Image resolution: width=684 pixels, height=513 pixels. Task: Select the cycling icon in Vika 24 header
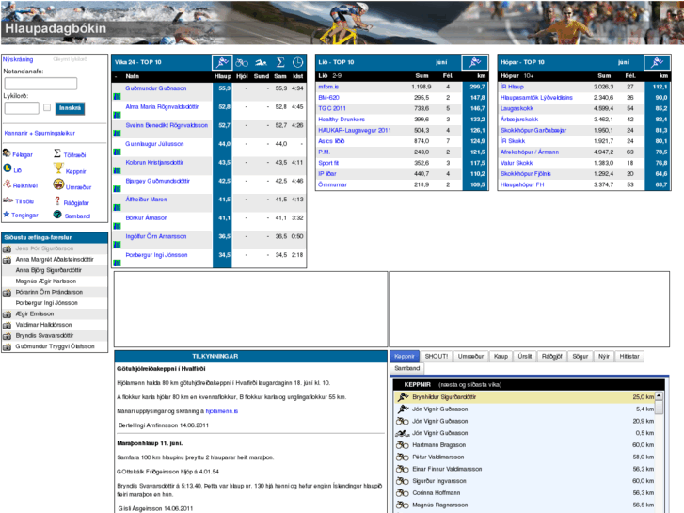[243, 62]
